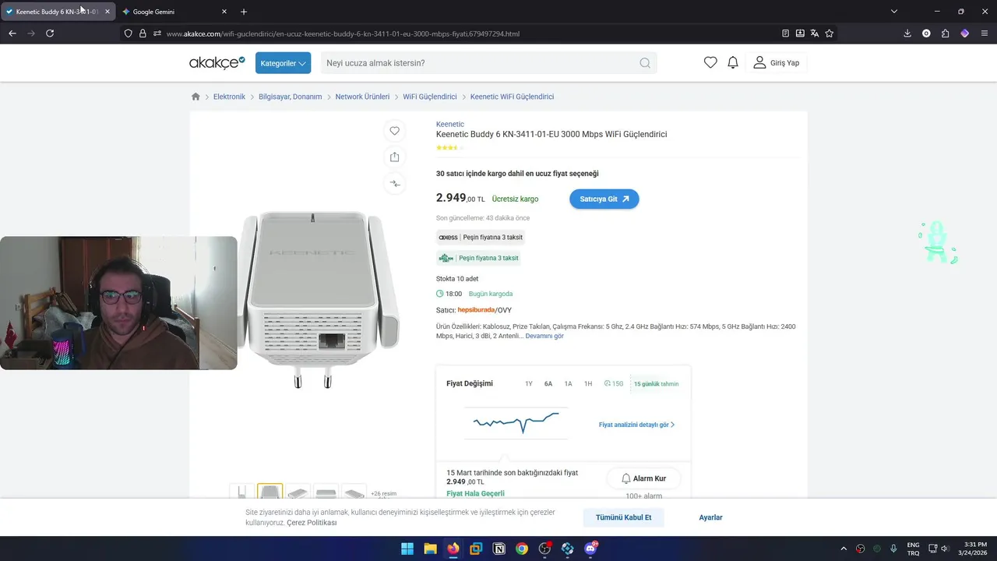Open notifications bell in site header
997x561 pixels.
pos(733,62)
